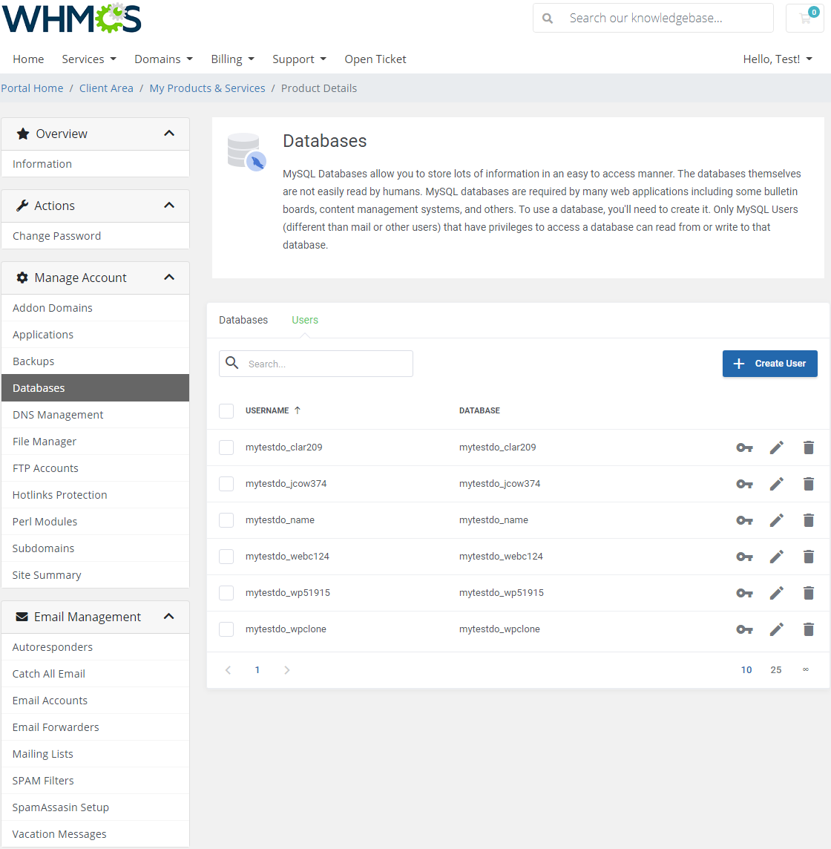This screenshot has height=849, width=831.
Task: Click the key icon for mytestdo_clar209
Action: [x=744, y=448]
